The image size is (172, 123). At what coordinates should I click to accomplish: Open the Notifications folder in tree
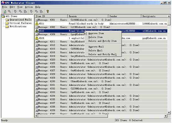(18, 26)
